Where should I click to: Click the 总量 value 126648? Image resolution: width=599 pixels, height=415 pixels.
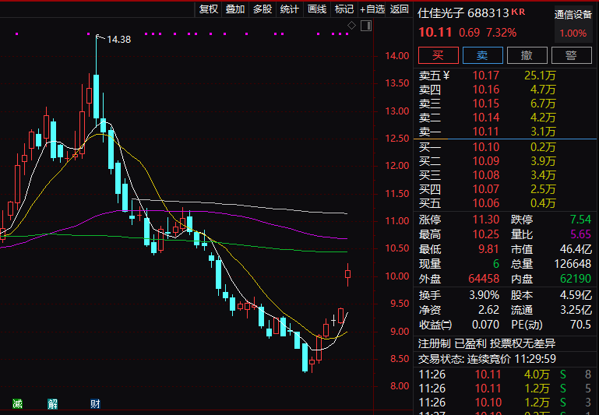pyautogui.click(x=573, y=264)
